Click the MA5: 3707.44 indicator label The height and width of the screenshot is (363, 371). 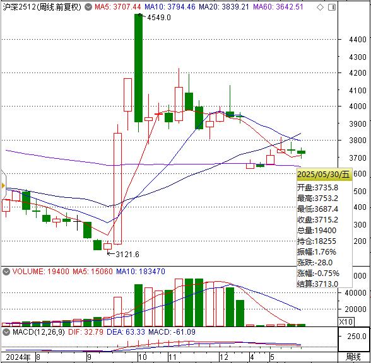pos(117,7)
